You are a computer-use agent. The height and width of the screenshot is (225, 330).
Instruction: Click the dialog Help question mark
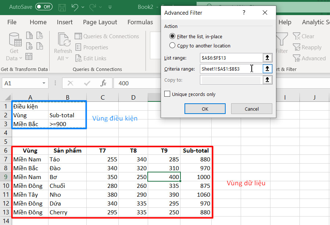[244, 12]
